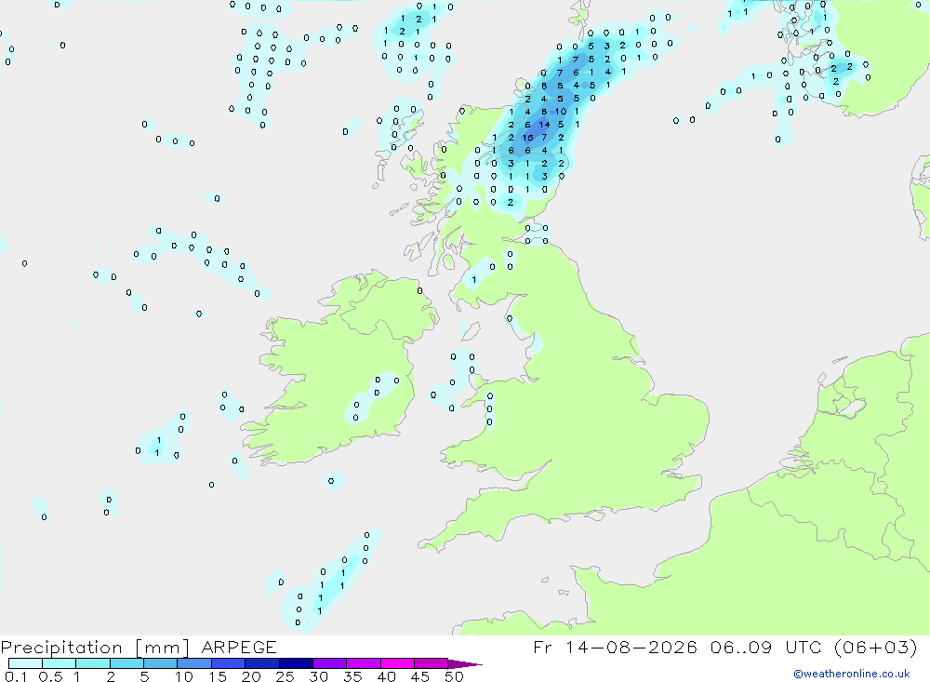Click the '35' legend scale label

(x=352, y=676)
